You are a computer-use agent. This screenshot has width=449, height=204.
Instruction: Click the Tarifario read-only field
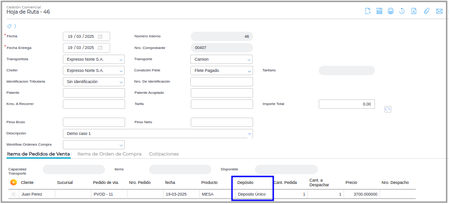(347, 70)
